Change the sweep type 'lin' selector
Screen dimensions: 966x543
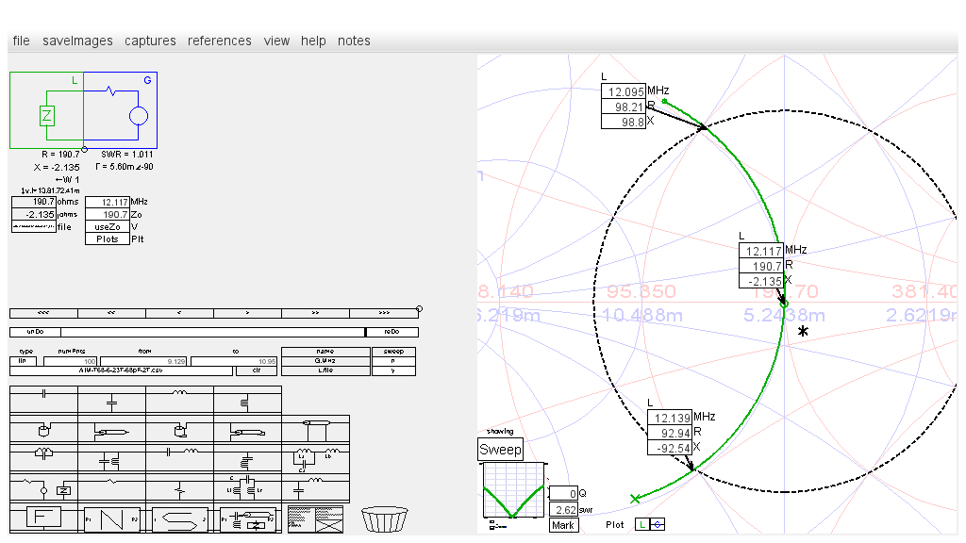(23, 361)
